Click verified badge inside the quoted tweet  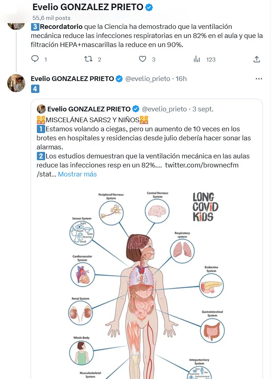135,109
